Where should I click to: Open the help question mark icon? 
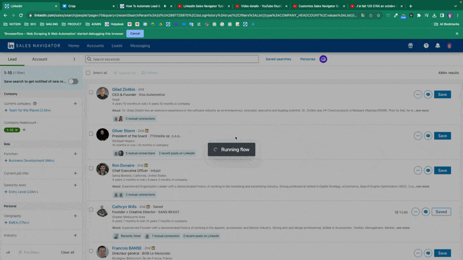click(x=426, y=46)
